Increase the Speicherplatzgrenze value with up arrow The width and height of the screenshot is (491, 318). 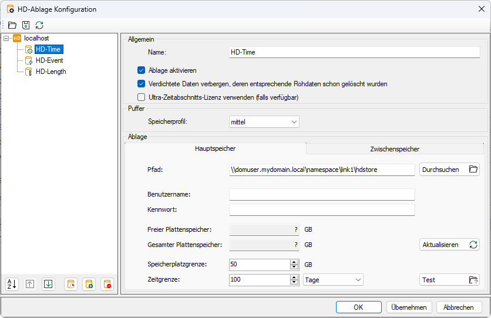294,262
